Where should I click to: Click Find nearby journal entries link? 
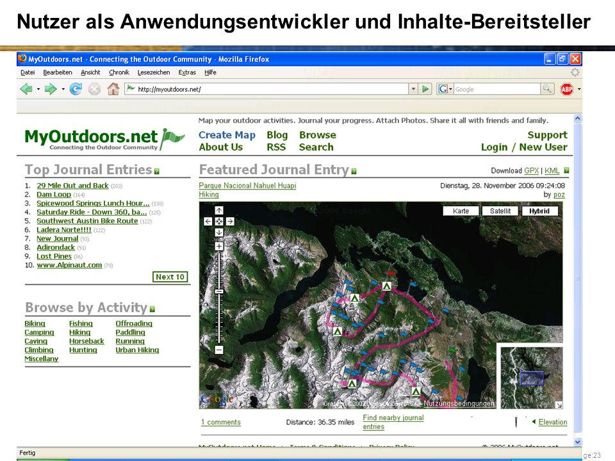pyautogui.click(x=393, y=422)
